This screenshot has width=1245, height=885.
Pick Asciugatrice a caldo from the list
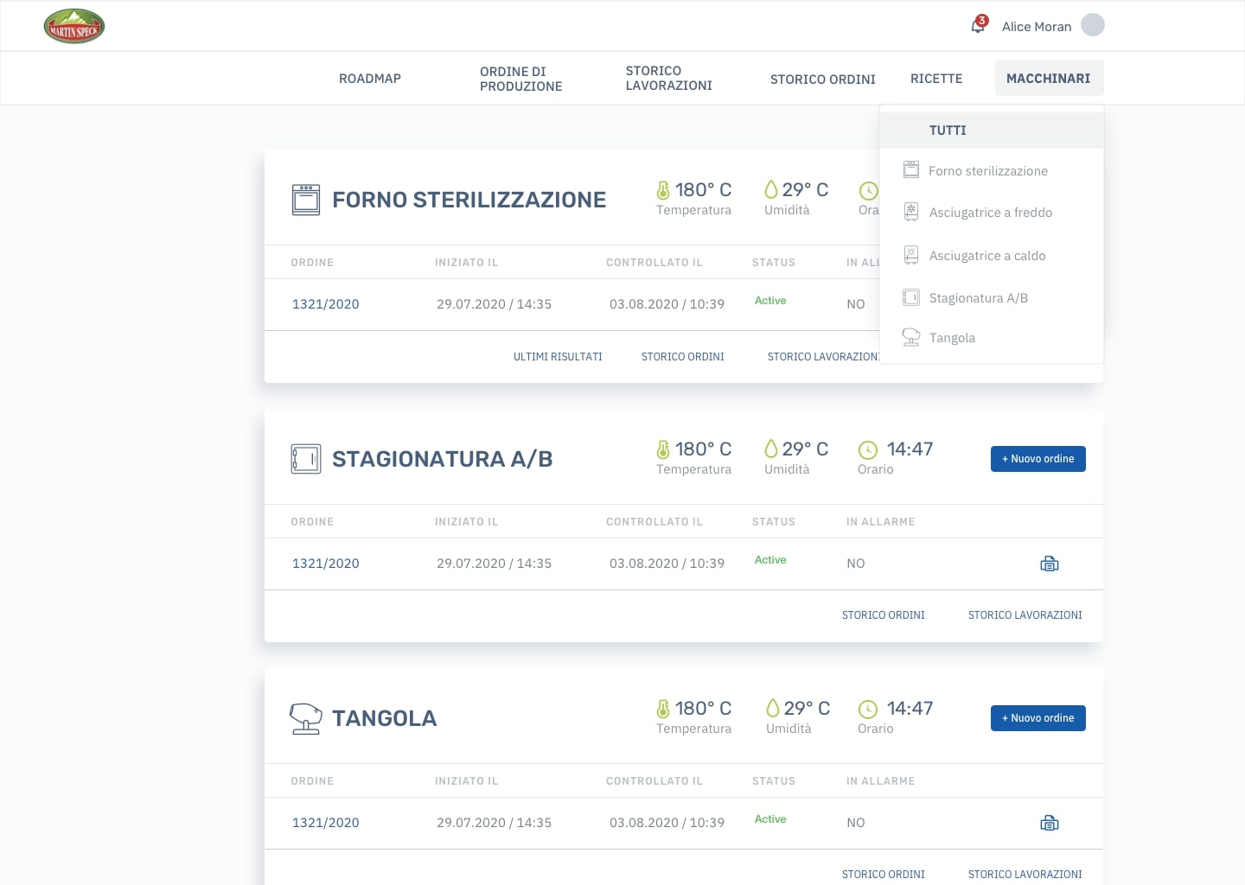986,256
